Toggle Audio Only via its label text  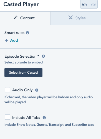(22, 90)
